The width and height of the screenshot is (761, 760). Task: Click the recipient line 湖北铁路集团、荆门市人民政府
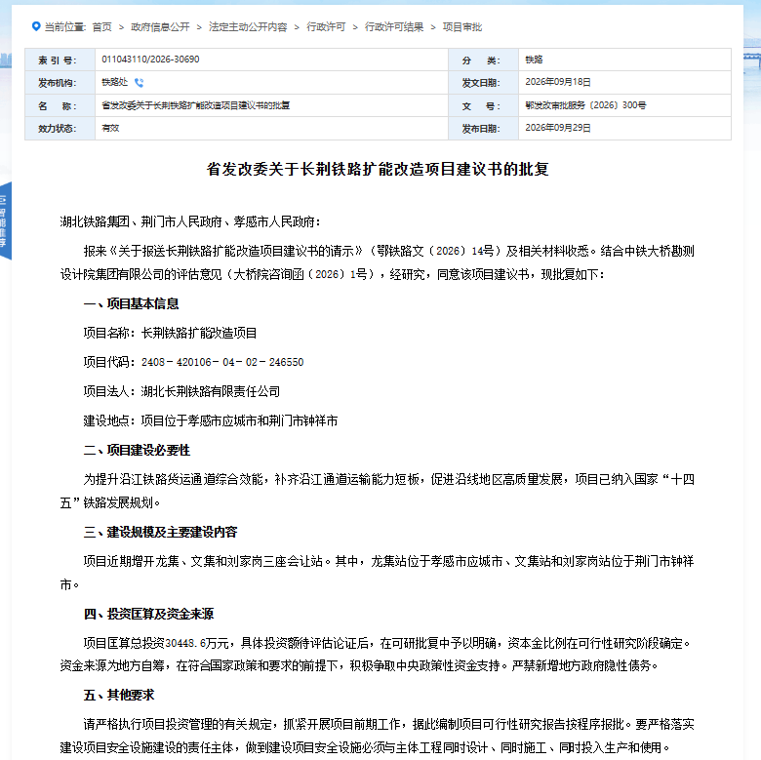[190, 221]
